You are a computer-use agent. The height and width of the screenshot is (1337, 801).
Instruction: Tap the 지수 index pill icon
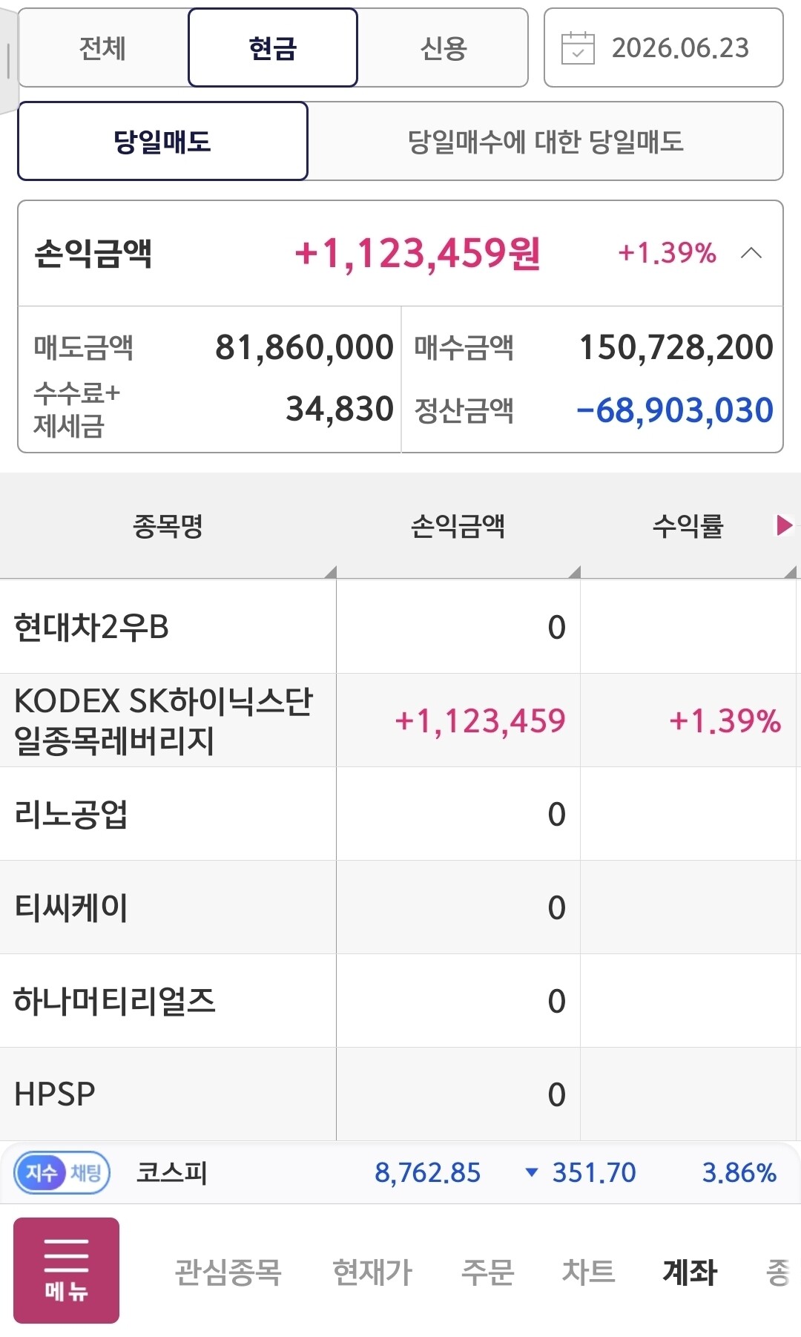coord(41,1173)
